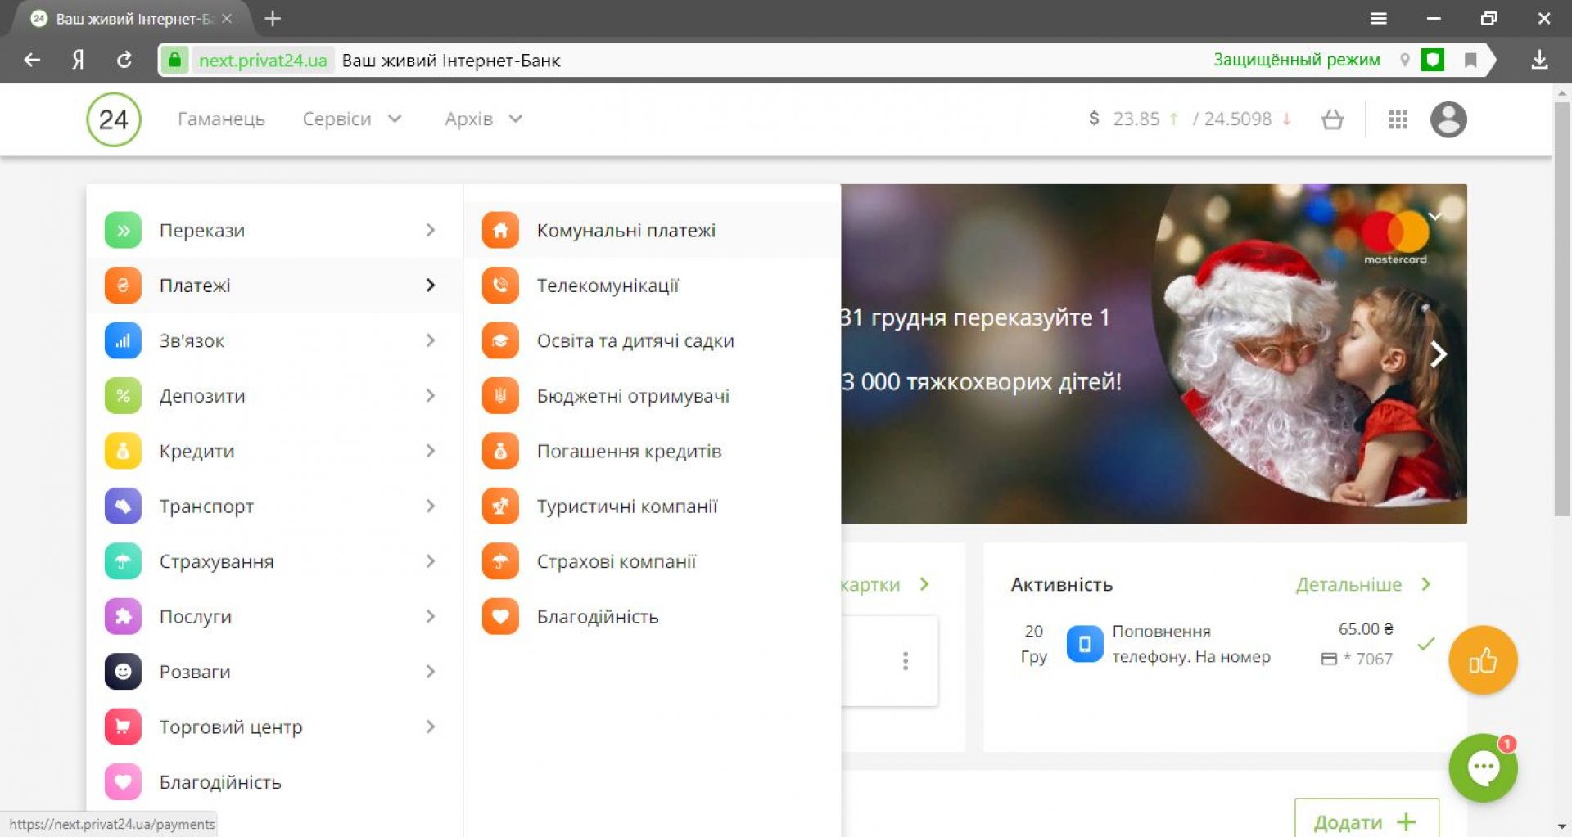The image size is (1572, 837).
Task: Expand the Архів dropdown
Action: 483,119
